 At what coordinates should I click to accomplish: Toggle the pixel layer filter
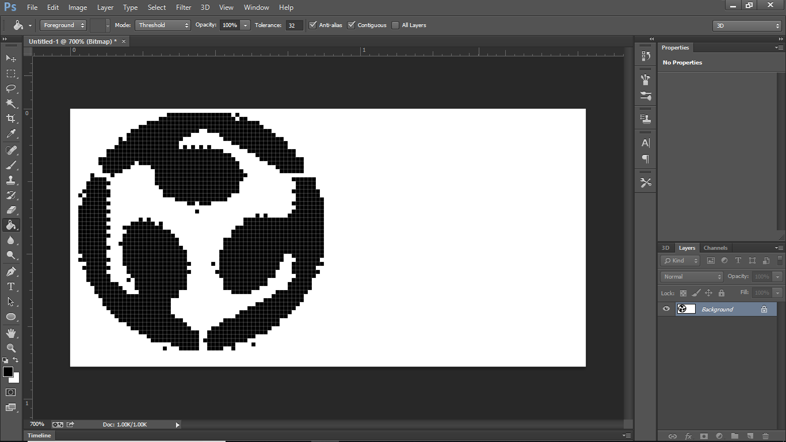click(711, 261)
